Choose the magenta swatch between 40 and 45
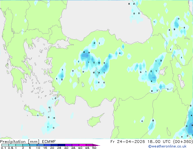The width and height of the screenshot is (193, 149). point(82,145)
